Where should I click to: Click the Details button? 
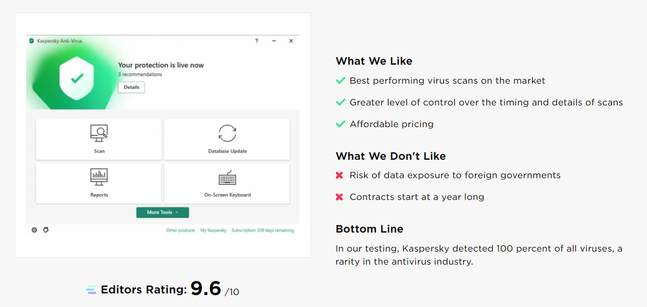(132, 87)
